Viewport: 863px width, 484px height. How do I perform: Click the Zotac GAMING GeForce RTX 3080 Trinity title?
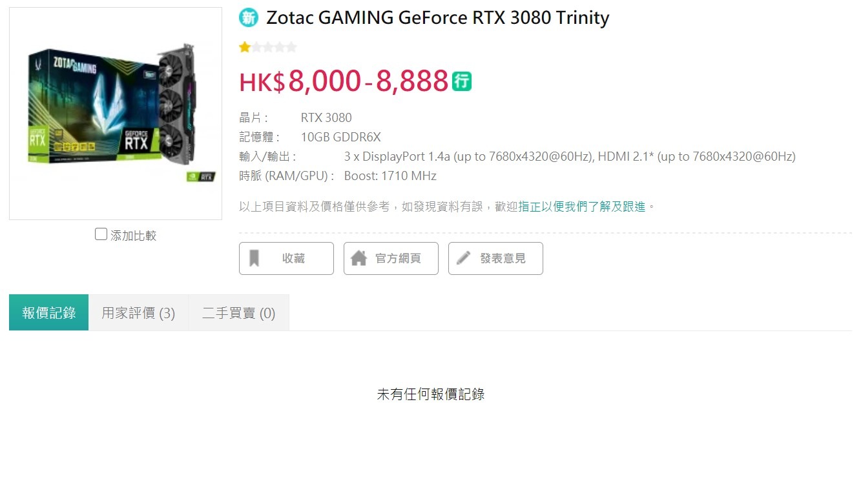(437, 17)
